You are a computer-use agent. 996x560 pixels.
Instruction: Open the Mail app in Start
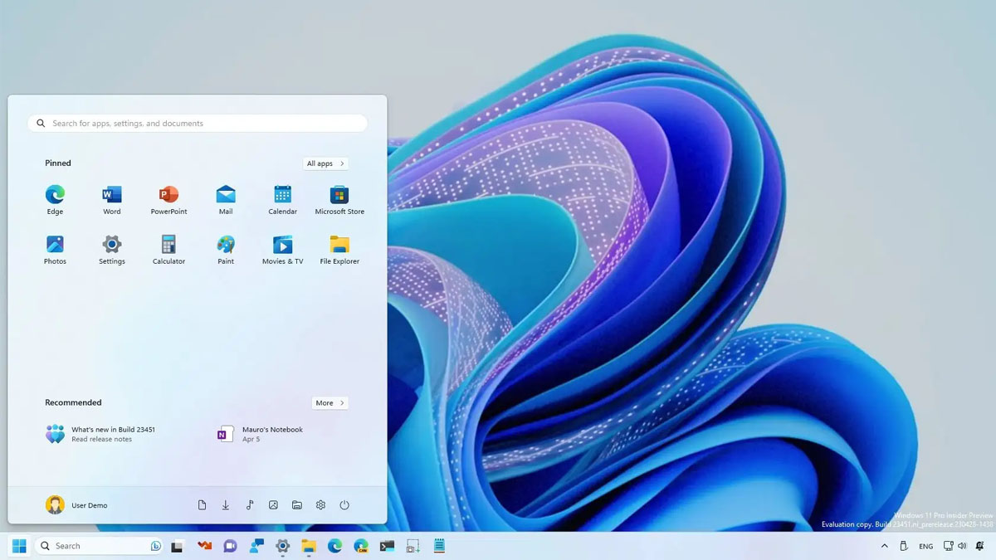point(226,200)
